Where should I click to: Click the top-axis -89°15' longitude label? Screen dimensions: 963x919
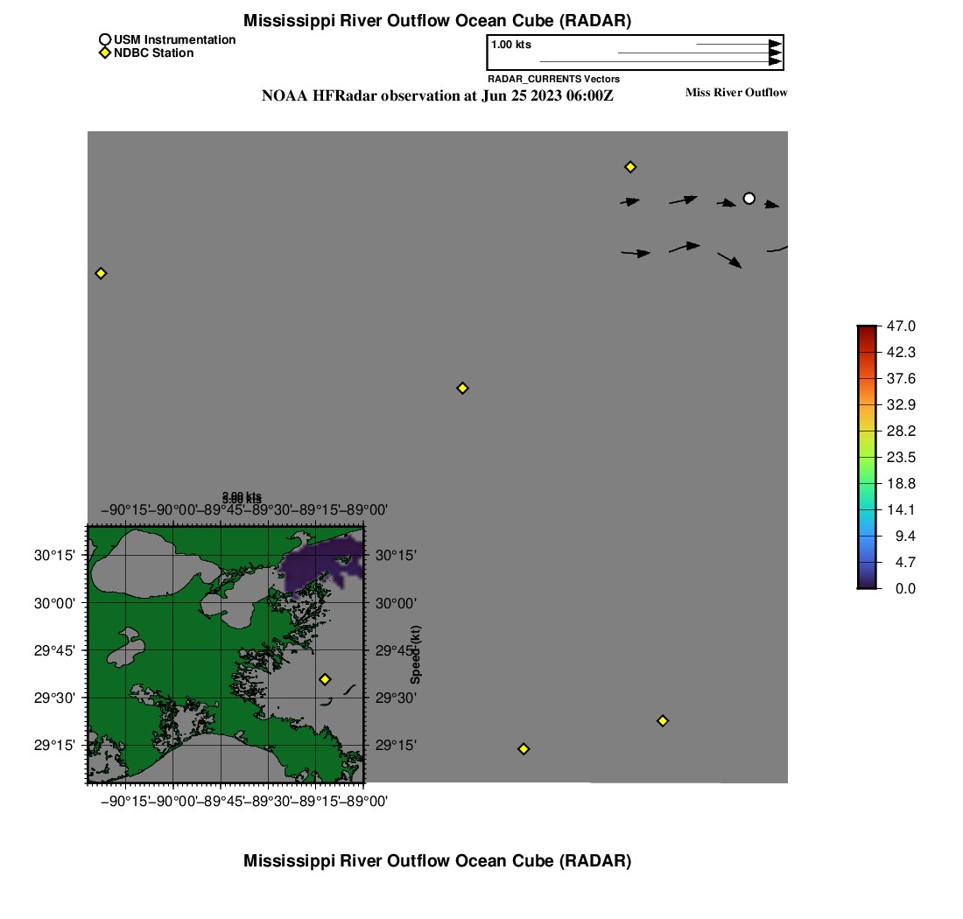point(316,510)
